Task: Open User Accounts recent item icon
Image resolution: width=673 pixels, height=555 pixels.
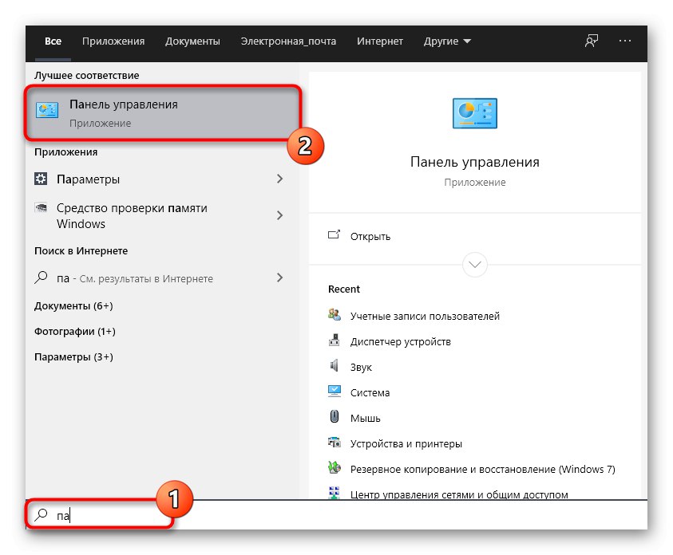Action: pyautogui.click(x=335, y=315)
